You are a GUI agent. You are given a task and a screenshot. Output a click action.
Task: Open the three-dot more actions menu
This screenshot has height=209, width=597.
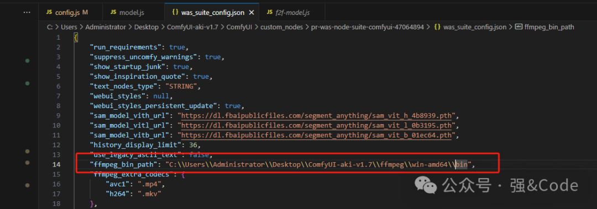(x=27, y=13)
